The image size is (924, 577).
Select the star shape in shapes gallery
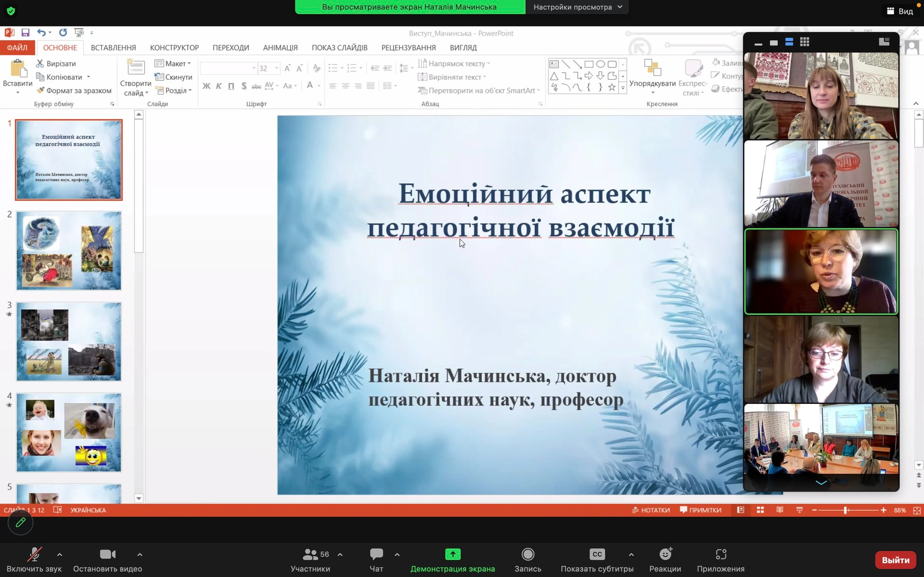612,87
